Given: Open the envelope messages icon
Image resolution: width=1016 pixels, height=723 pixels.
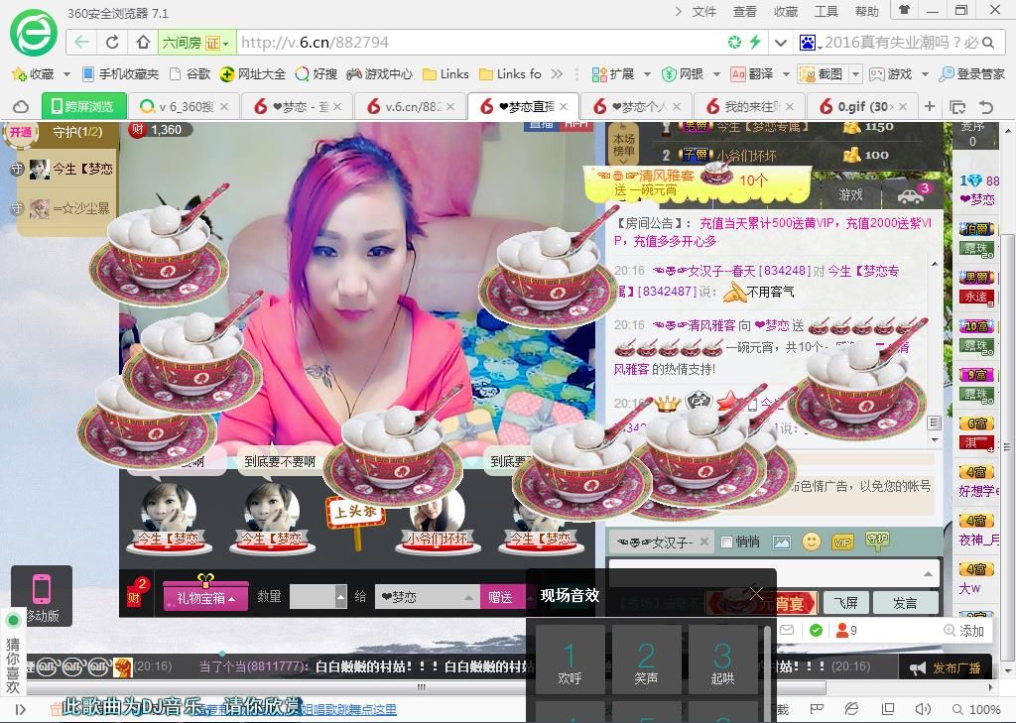Looking at the screenshot, I should [x=787, y=630].
